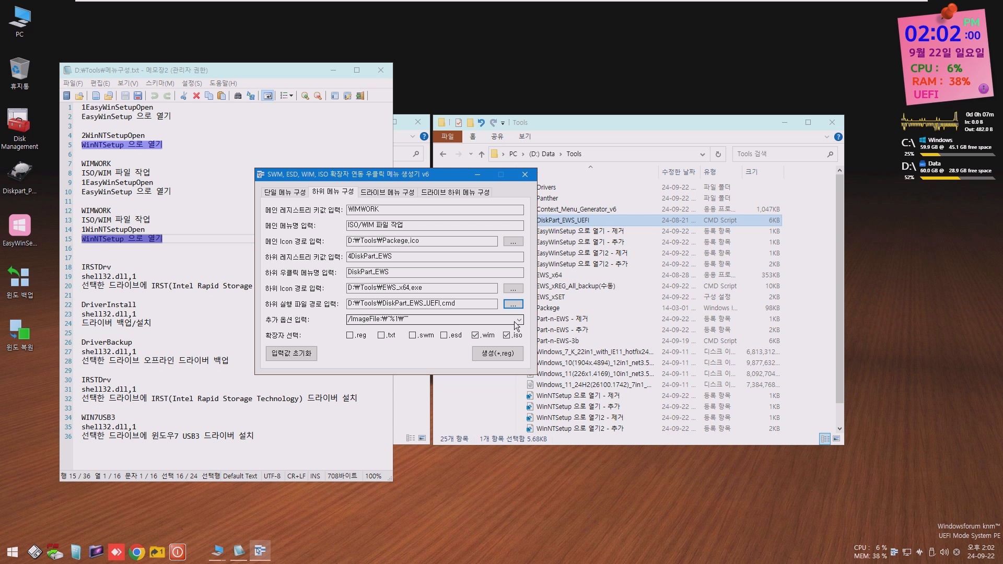Open the Explorer address bar history dropdown

coord(702,154)
